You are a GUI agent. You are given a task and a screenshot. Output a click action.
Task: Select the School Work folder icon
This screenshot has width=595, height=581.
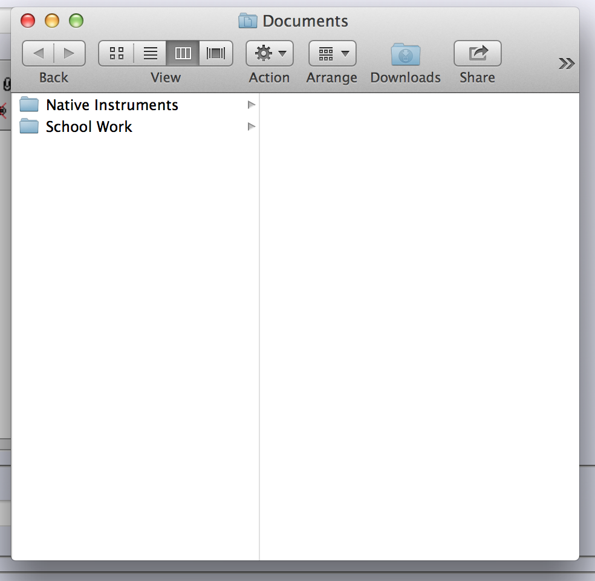[x=29, y=126]
